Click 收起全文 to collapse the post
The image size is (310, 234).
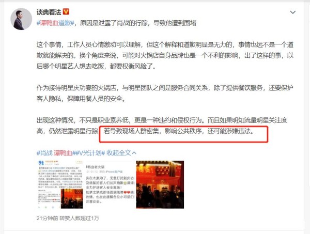coord(119,153)
